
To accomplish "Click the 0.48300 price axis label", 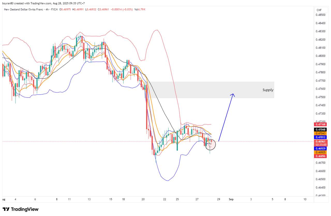I will (321, 31).
